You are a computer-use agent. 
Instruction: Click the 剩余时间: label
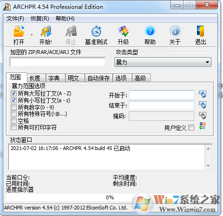125,183
